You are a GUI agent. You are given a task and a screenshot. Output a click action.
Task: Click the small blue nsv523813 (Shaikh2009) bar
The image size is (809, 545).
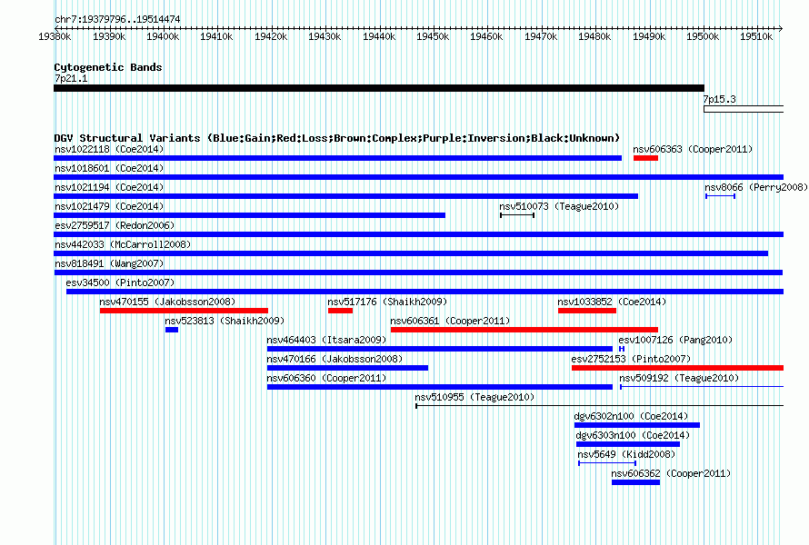tap(172, 330)
